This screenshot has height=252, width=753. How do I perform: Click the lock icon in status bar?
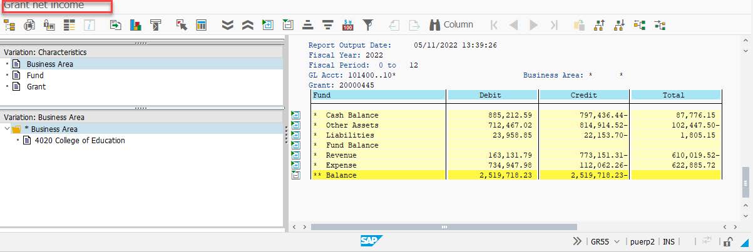729,241
